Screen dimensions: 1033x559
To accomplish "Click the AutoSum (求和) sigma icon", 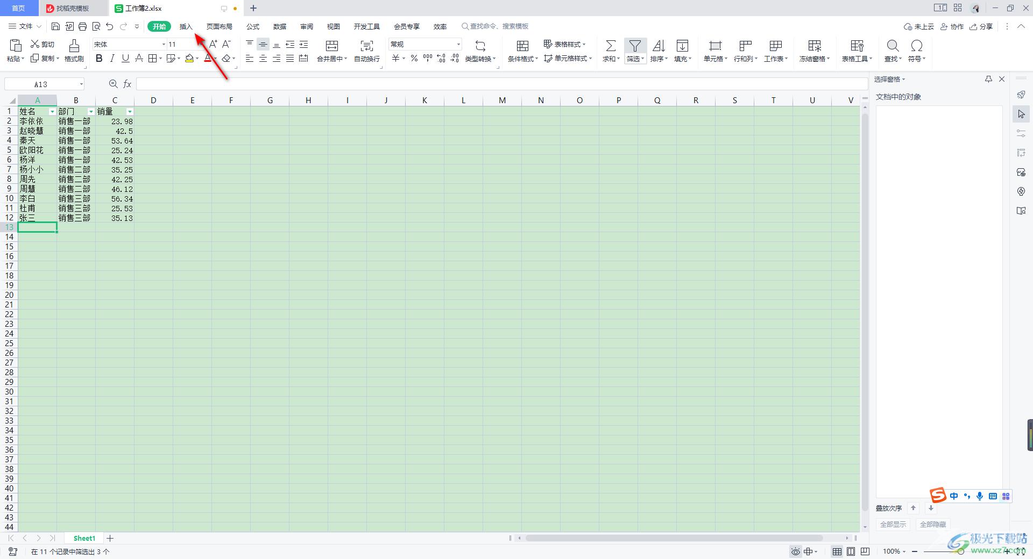I will pyautogui.click(x=611, y=46).
